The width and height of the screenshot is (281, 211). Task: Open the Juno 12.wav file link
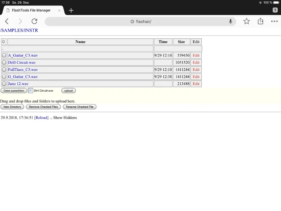tap(18, 84)
